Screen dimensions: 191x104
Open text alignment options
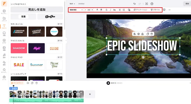120,10
